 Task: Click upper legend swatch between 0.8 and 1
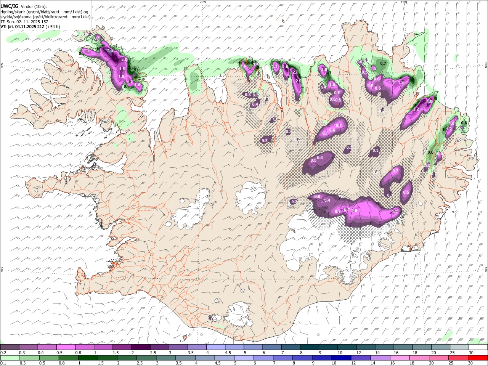click(x=84, y=347)
